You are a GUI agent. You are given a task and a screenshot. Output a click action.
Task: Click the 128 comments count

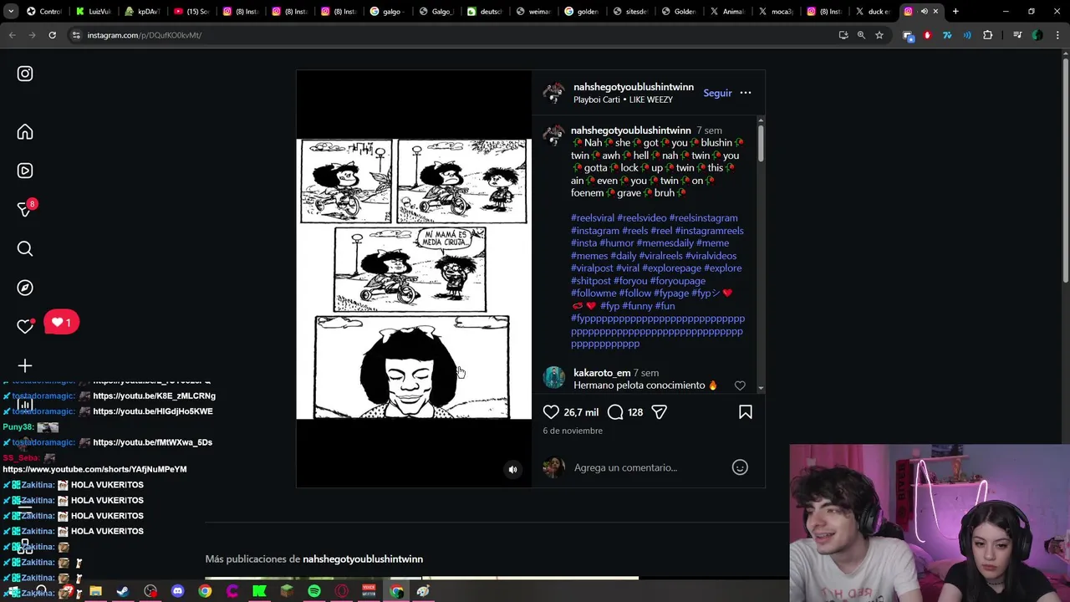click(635, 412)
